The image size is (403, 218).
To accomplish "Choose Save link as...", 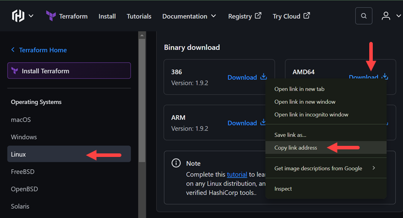I will pos(326,135).
